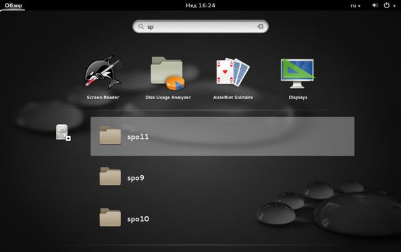Click the Files search provider icon
This screenshot has height=252, width=401.
point(63,132)
